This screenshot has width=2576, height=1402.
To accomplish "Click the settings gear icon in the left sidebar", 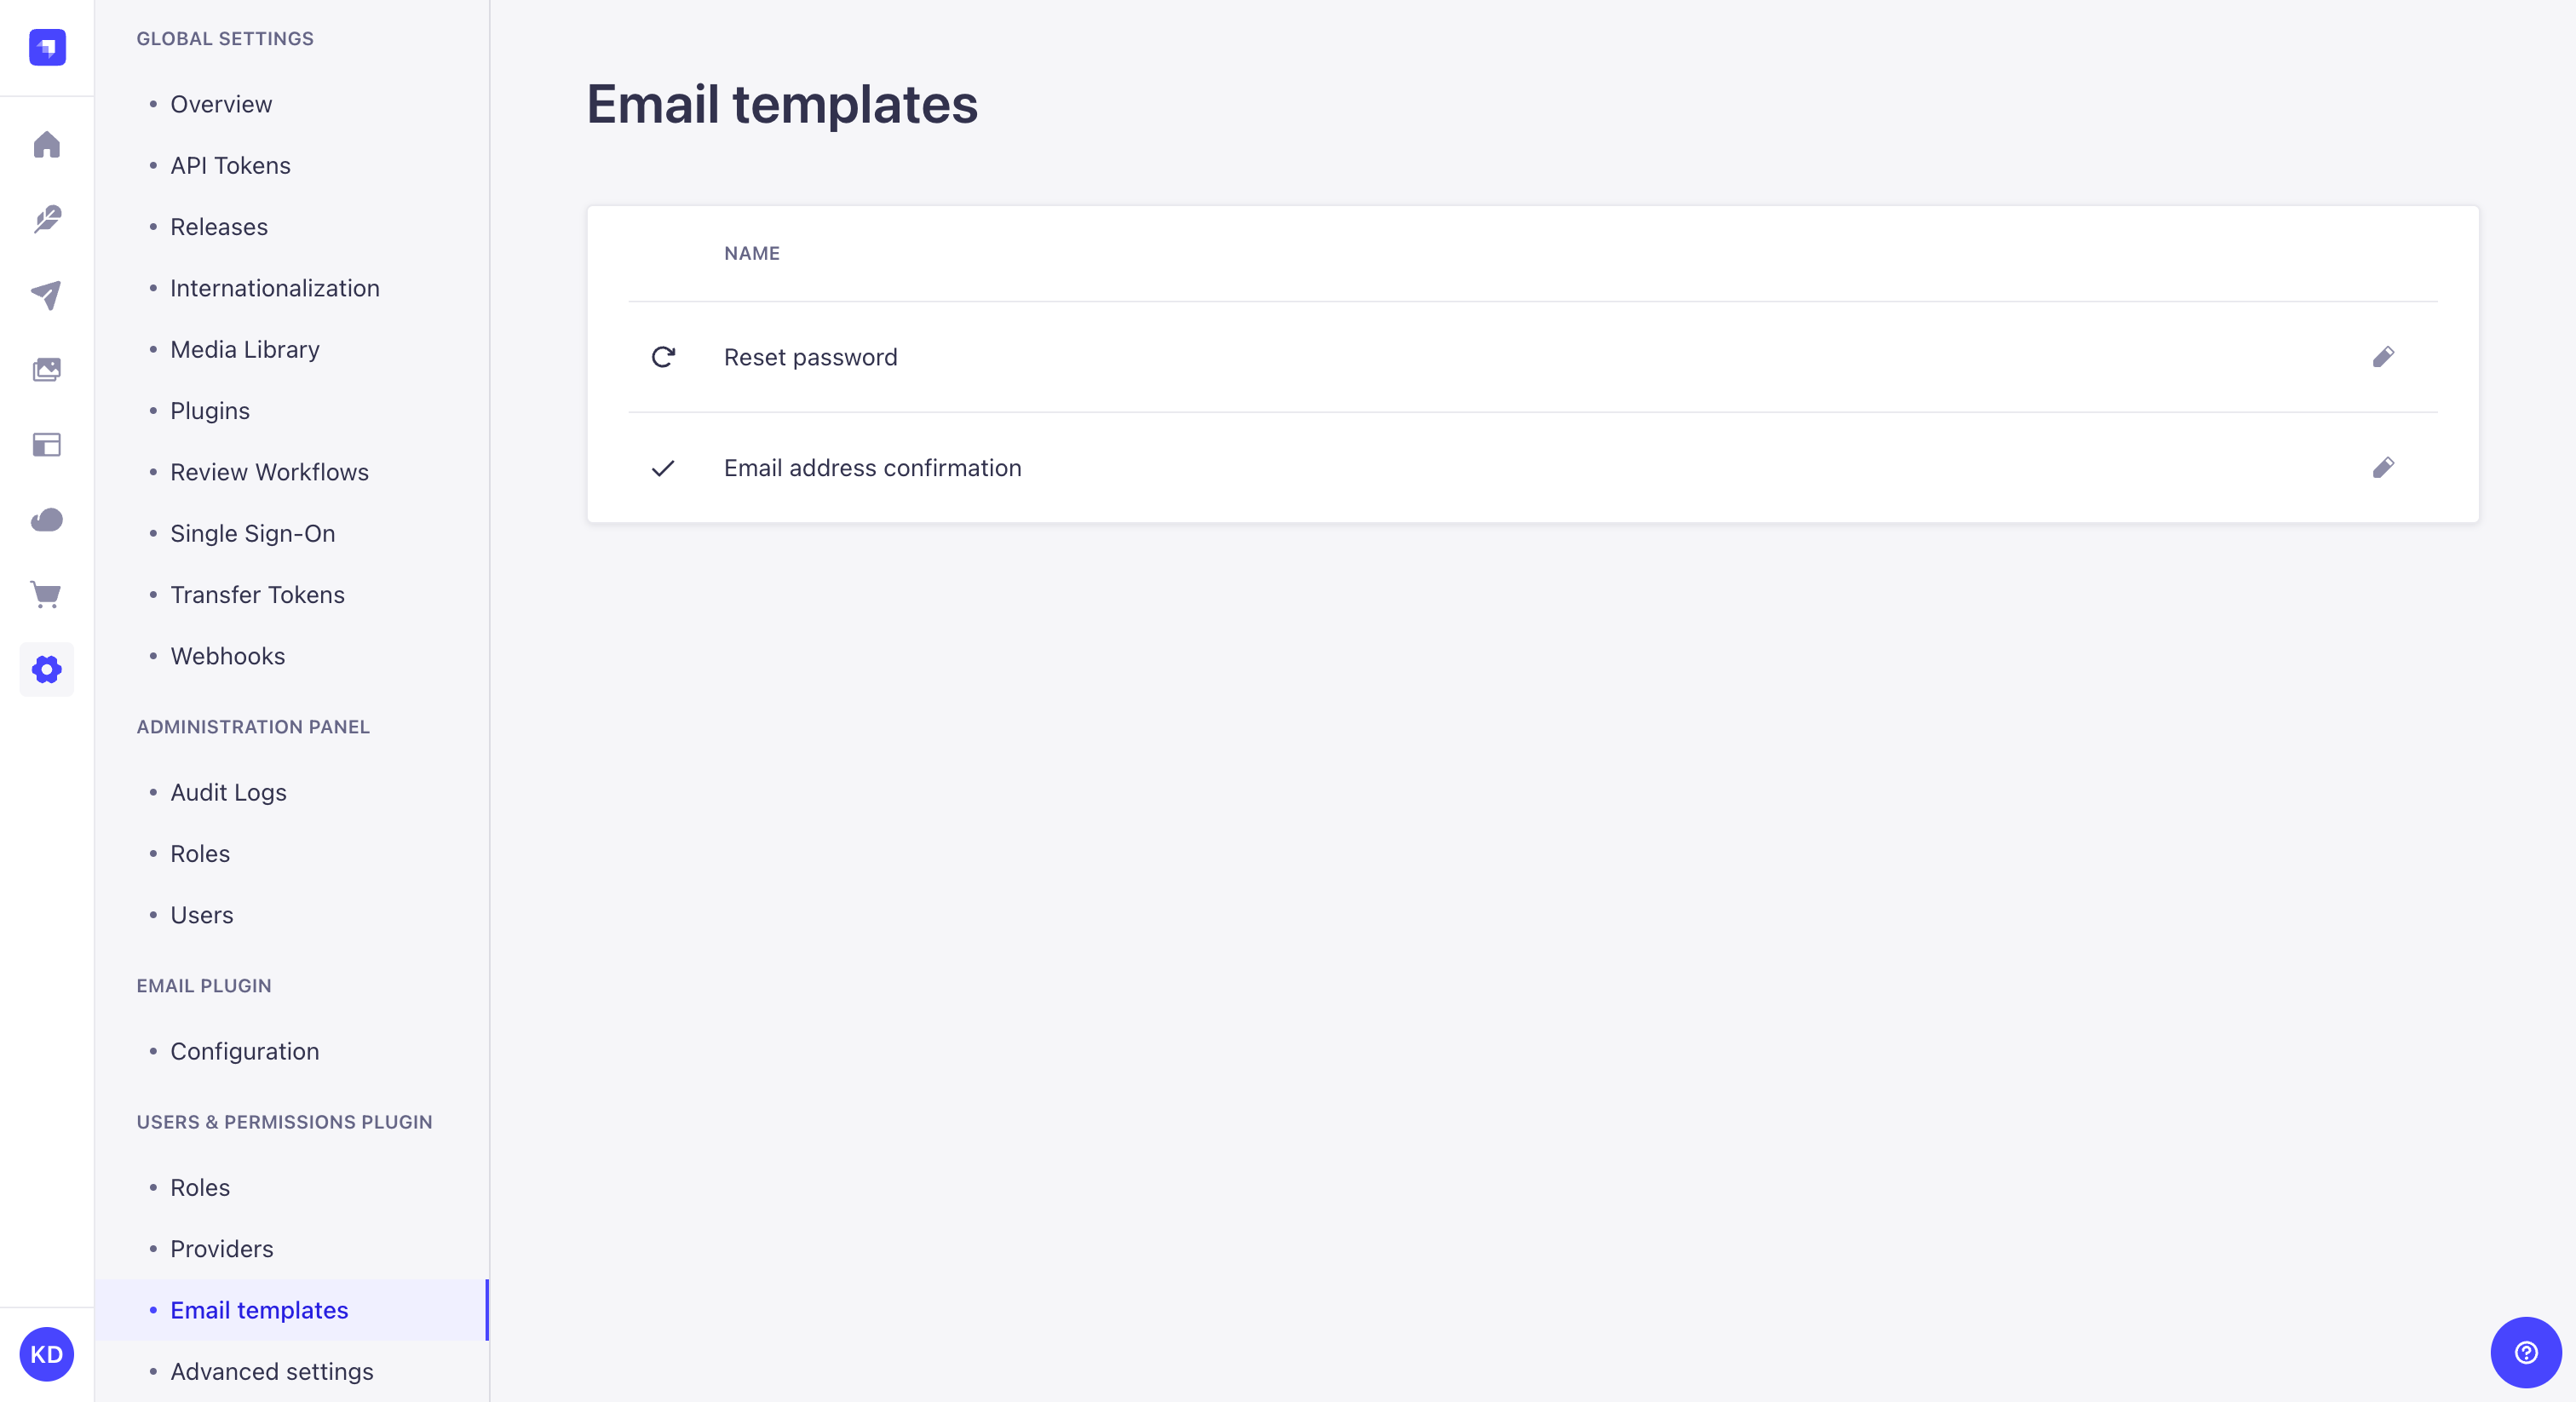I will (x=47, y=670).
